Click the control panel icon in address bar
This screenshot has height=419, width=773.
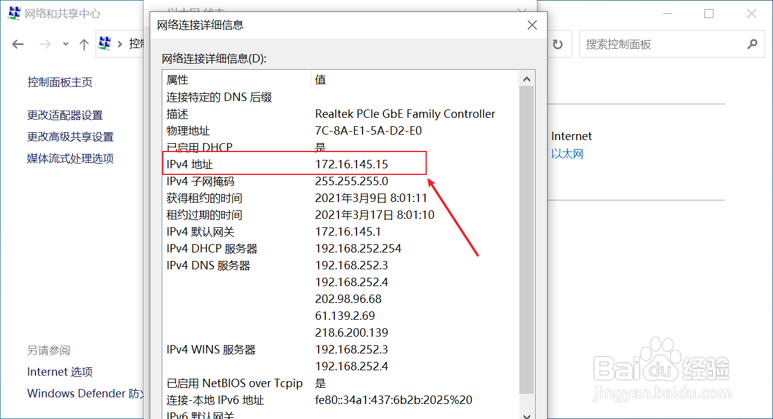(106, 43)
